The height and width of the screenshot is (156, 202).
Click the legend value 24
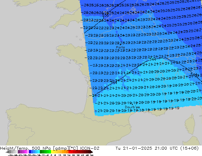pos(69,155)
